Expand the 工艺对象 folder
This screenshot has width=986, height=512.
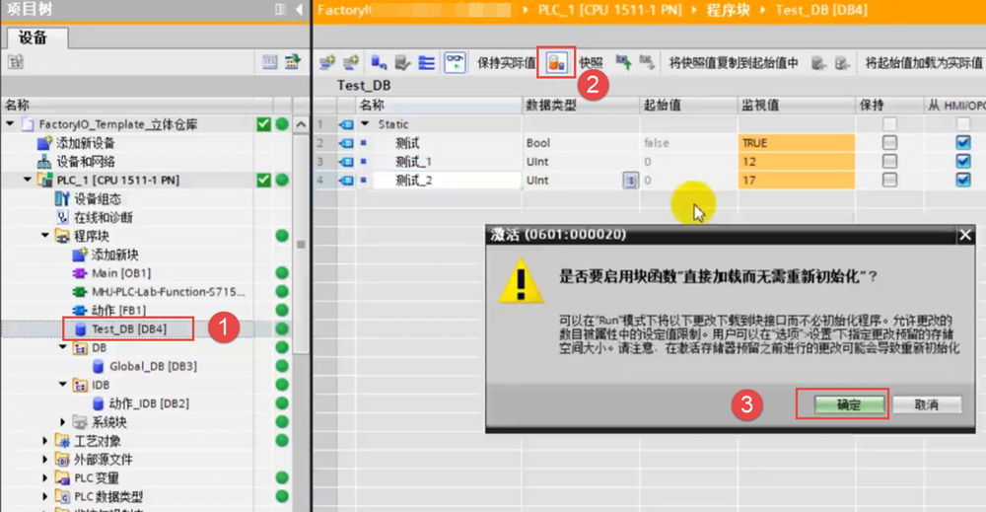click(45, 441)
